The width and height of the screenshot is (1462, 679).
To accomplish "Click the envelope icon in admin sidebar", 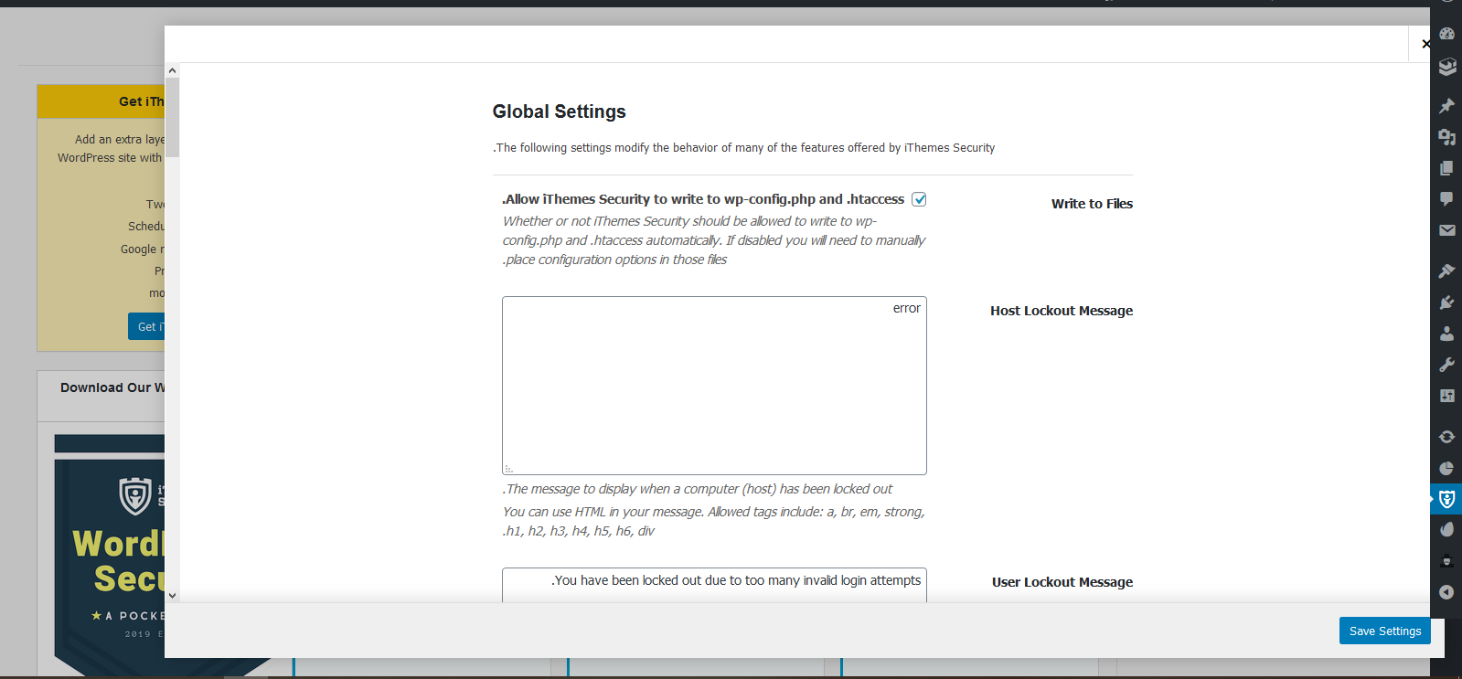I will pos(1446,230).
